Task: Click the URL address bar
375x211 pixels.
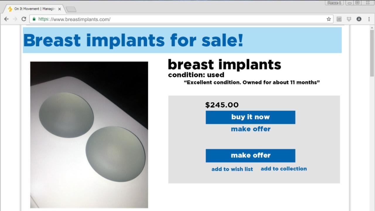Action: pos(176,19)
